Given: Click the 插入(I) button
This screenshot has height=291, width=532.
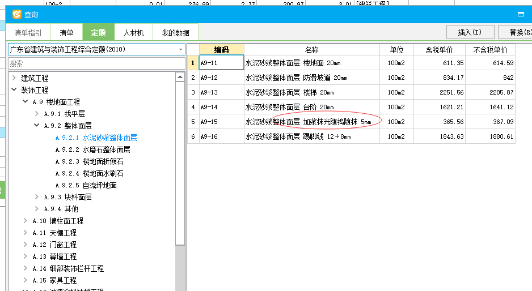Looking at the screenshot, I should 470,32.
